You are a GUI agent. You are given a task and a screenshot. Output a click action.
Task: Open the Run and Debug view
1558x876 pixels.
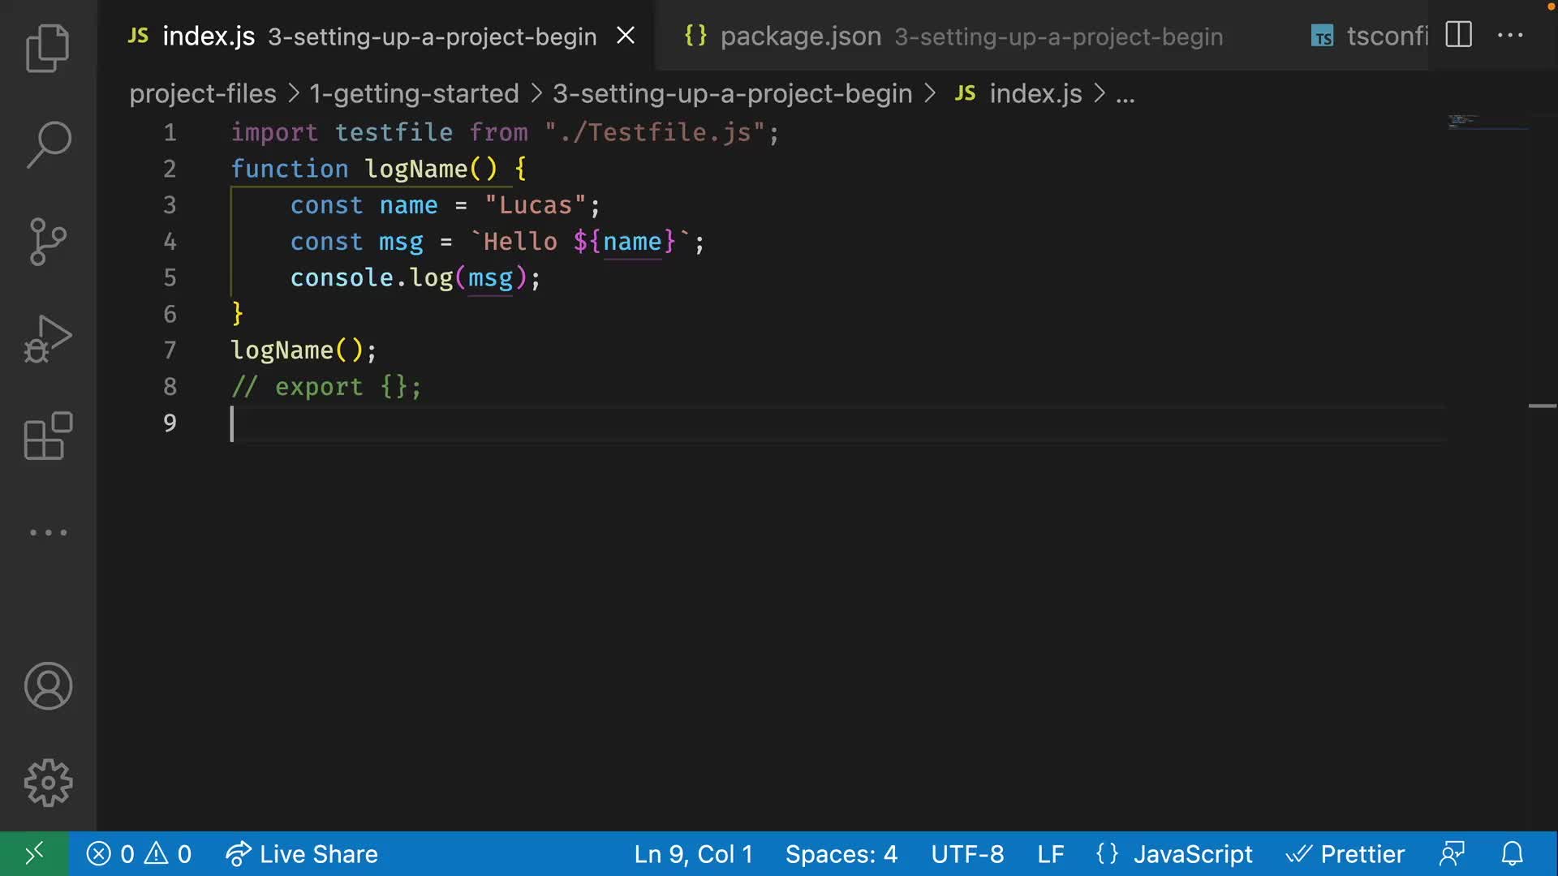(48, 338)
